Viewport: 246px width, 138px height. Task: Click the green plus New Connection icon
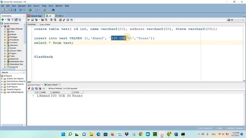3,20
